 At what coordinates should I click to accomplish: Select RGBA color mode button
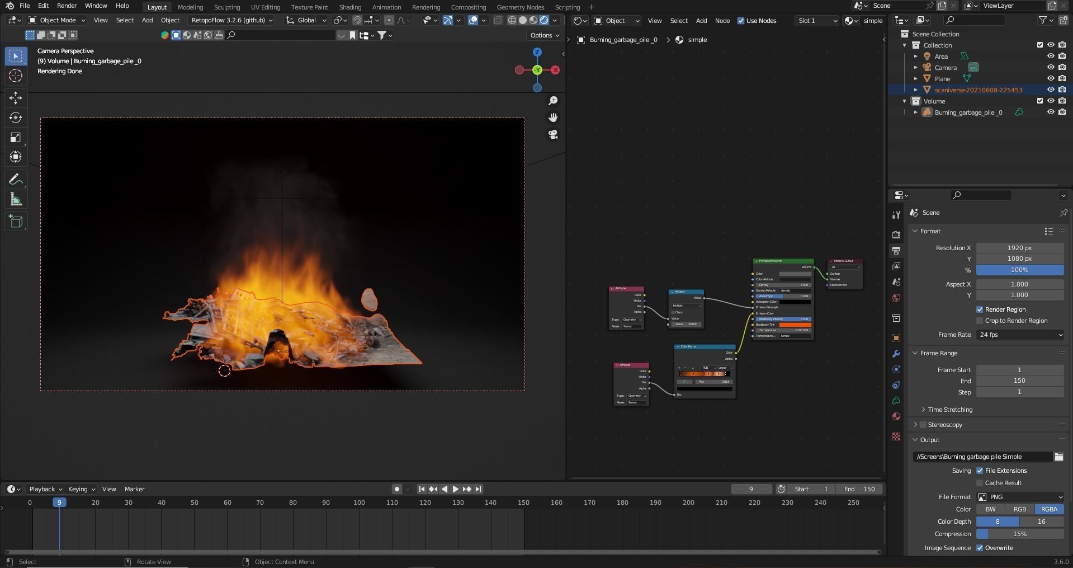pos(1049,509)
